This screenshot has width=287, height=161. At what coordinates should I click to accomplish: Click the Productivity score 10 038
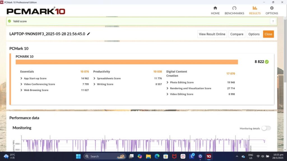click(x=158, y=72)
